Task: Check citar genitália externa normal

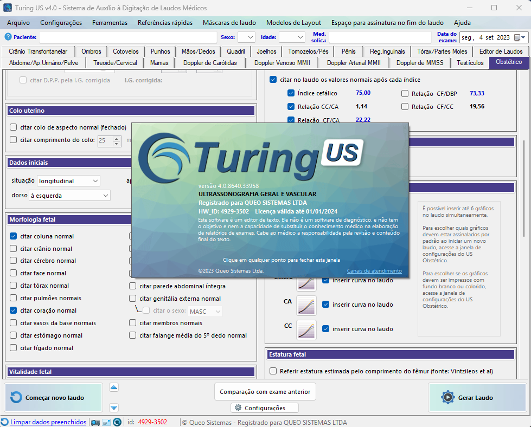Action: click(x=133, y=299)
